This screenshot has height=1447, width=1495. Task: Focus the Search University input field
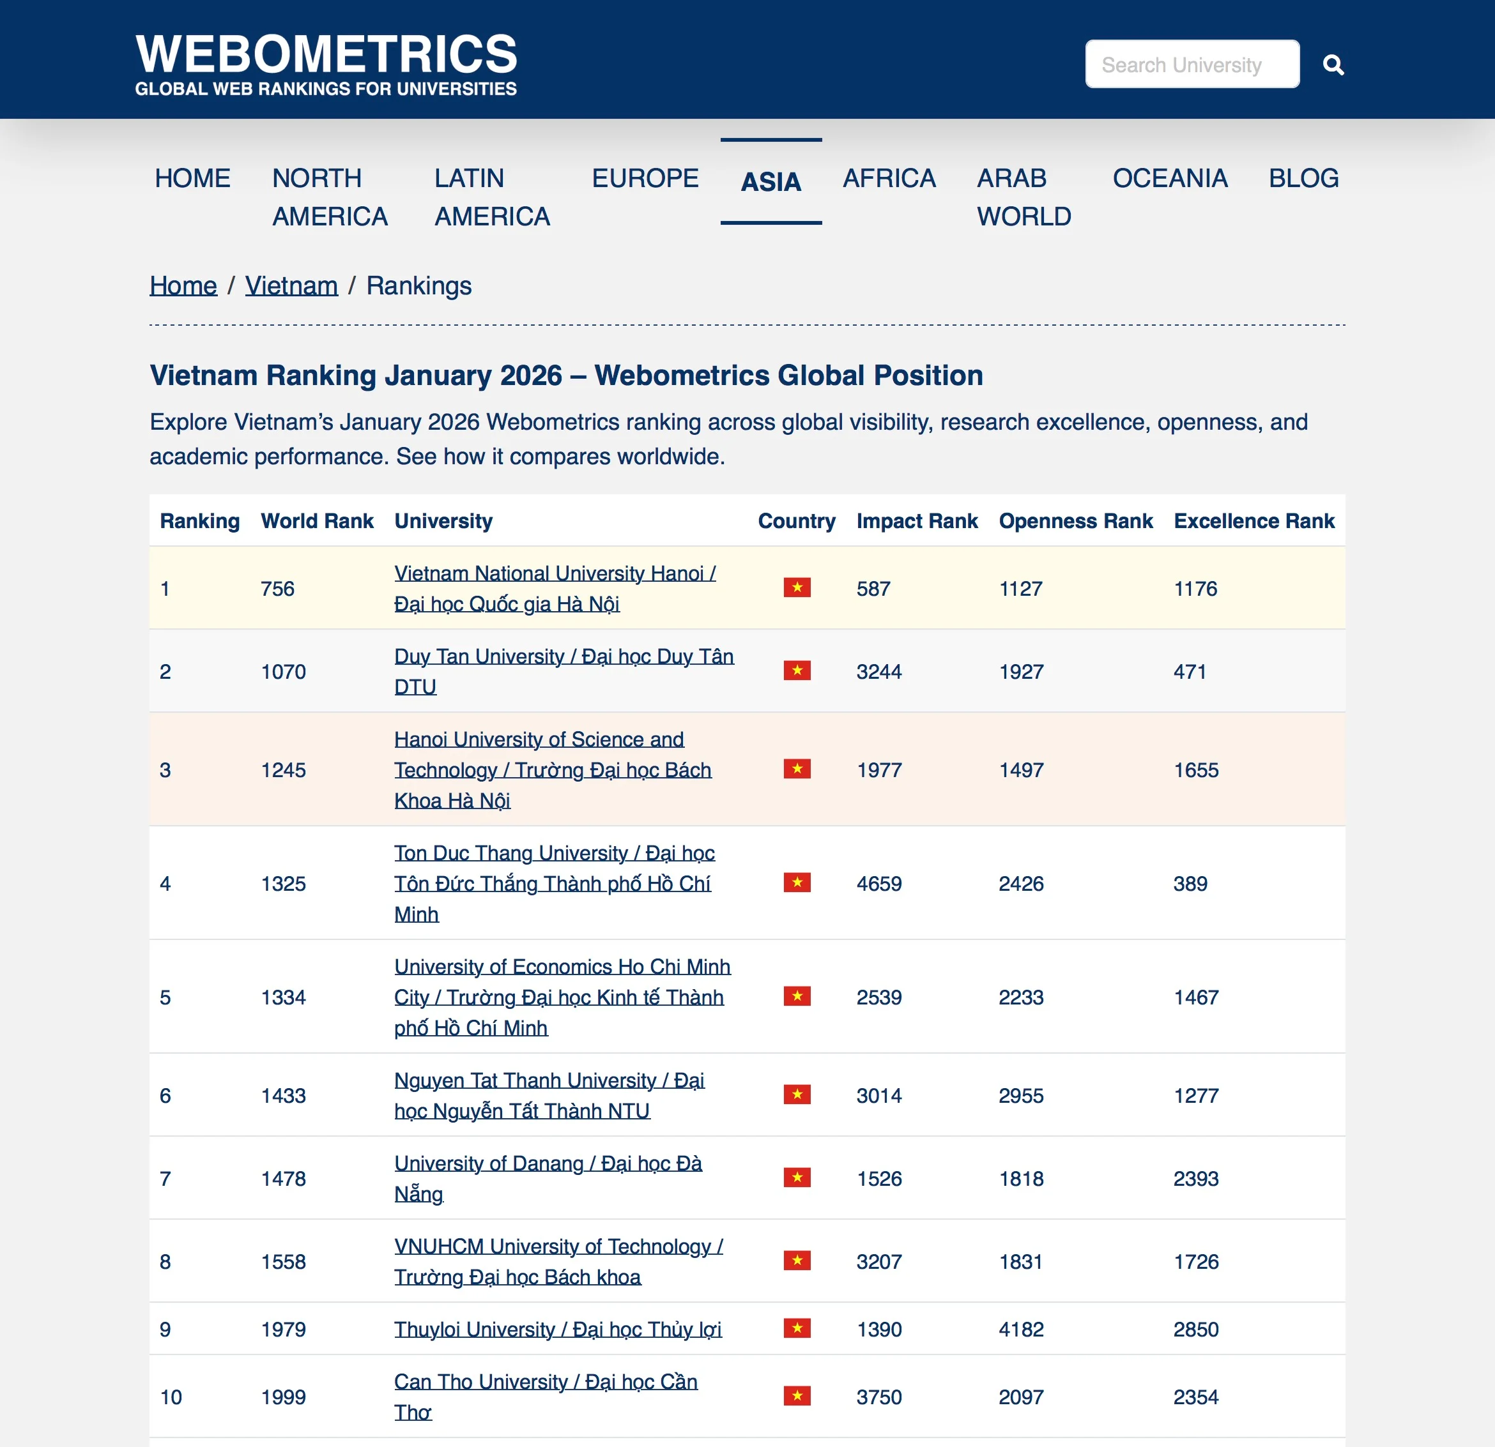pos(1192,64)
